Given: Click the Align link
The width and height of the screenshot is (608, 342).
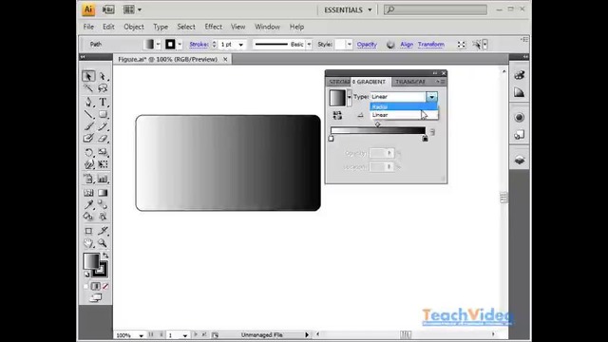Looking at the screenshot, I should pyautogui.click(x=407, y=45).
